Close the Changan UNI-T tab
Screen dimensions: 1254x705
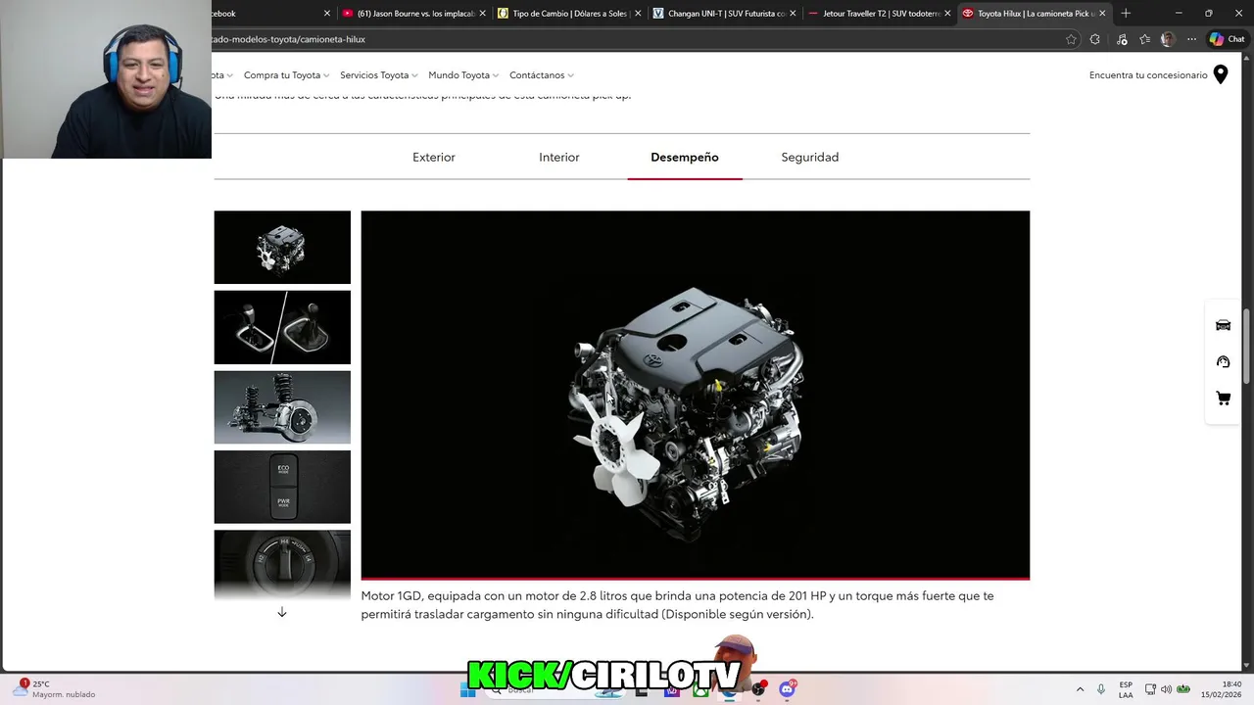click(x=793, y=14)
